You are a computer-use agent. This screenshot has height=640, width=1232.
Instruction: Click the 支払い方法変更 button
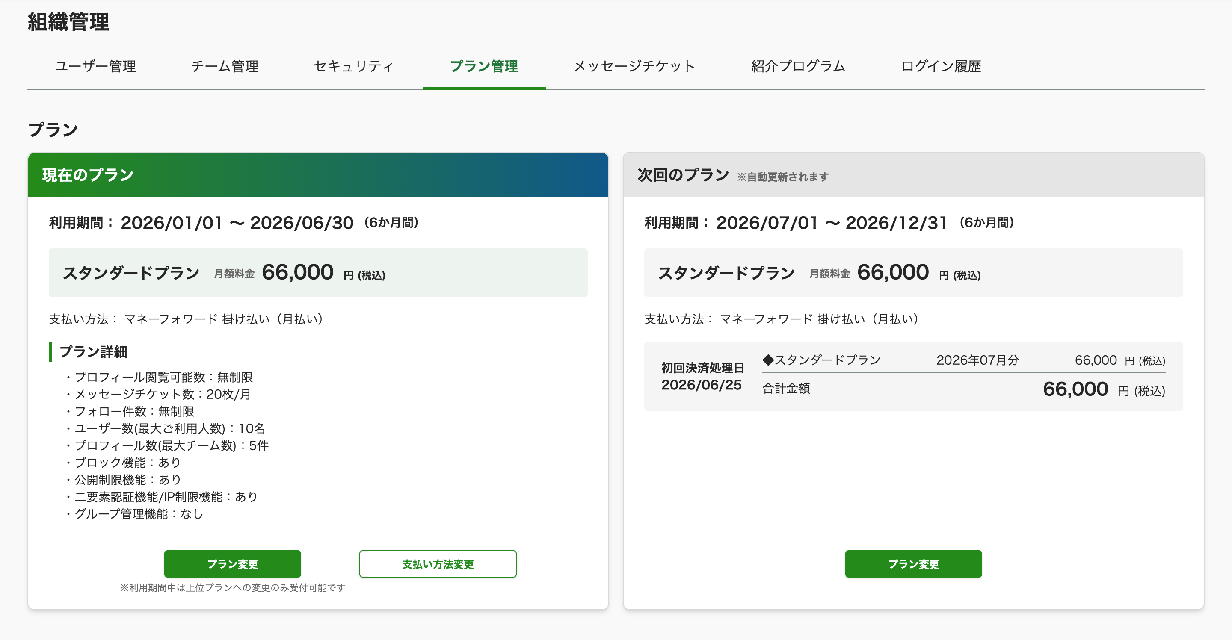pos(438,564)
